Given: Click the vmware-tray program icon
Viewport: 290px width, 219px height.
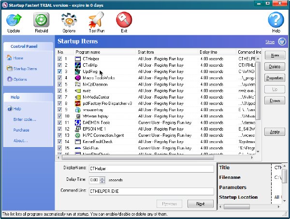Looking at the screenshot, I should 78,110.
